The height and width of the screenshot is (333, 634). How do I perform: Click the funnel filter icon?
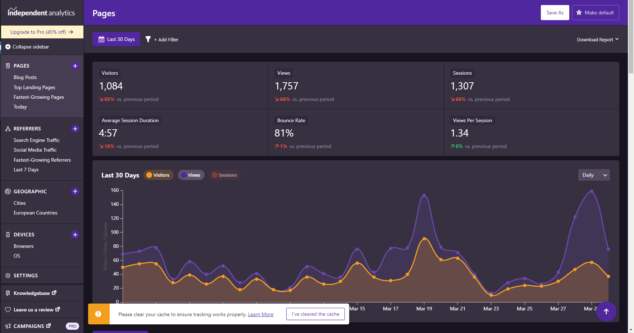coord(148,39)
